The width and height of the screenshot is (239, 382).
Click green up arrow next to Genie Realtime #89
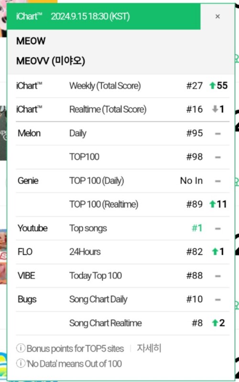[213, 204]
